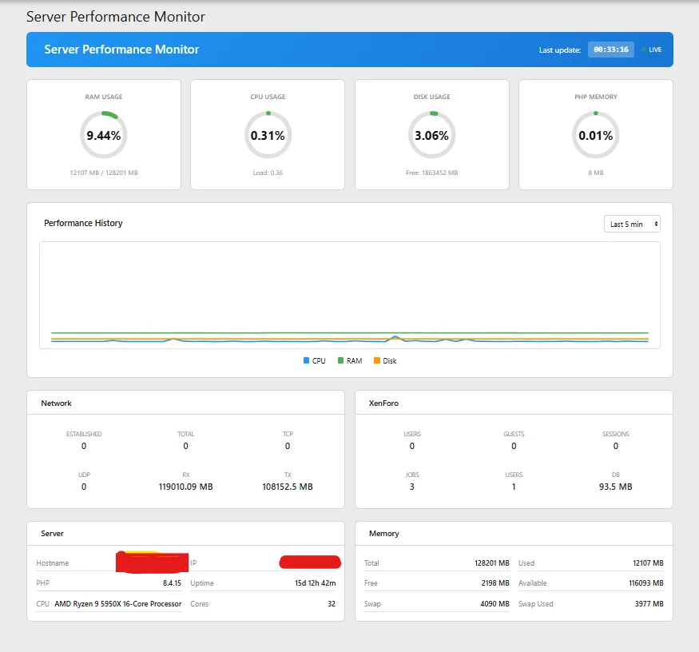Click the Server panel heading
This screenshot has height=652, width=699.
(52, 534)
